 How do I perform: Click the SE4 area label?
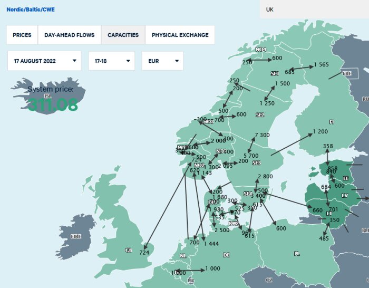pyautogui.click(x=248, y=194)
